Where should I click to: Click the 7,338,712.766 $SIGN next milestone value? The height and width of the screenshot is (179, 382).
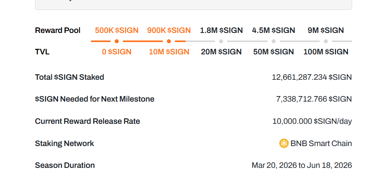pos(314,99)
